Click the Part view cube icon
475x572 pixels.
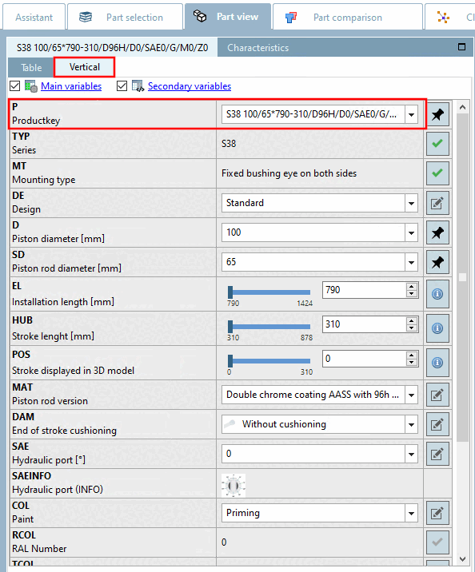pyautogui.click(x=200, y=16)
